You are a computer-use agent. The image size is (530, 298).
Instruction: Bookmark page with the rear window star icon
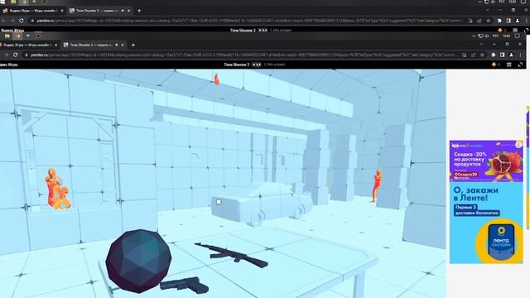point(489,21)
